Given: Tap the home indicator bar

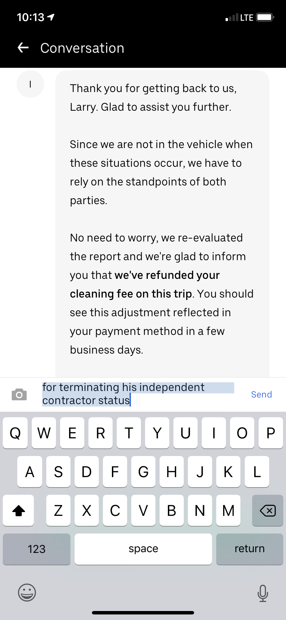Looking at the screenshot, I should pos(143,613).
